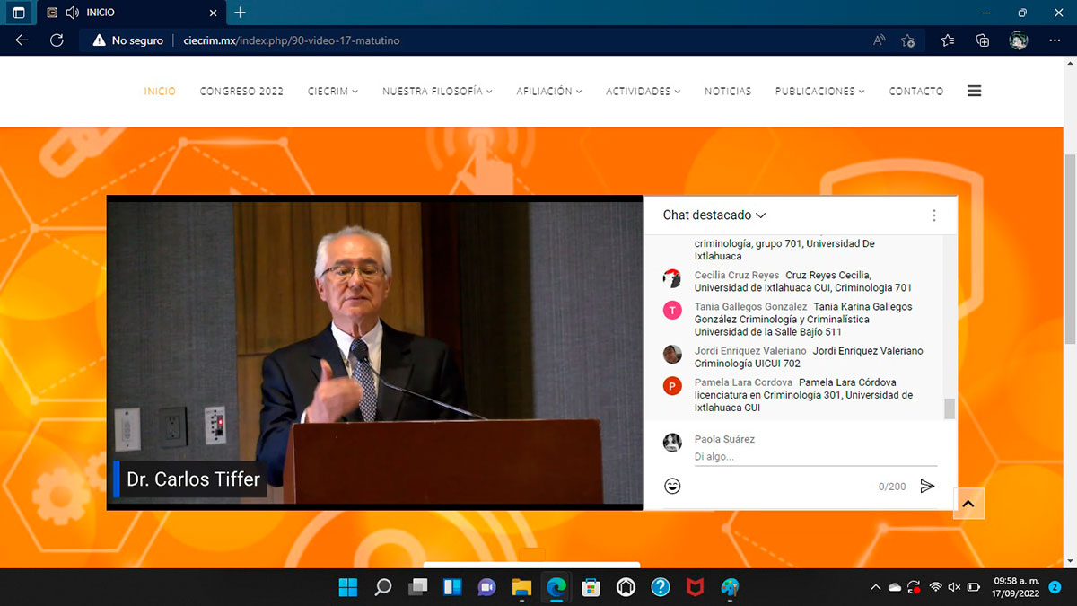Select author name Jordi Enriquez Valeriano

coord(750,351)
